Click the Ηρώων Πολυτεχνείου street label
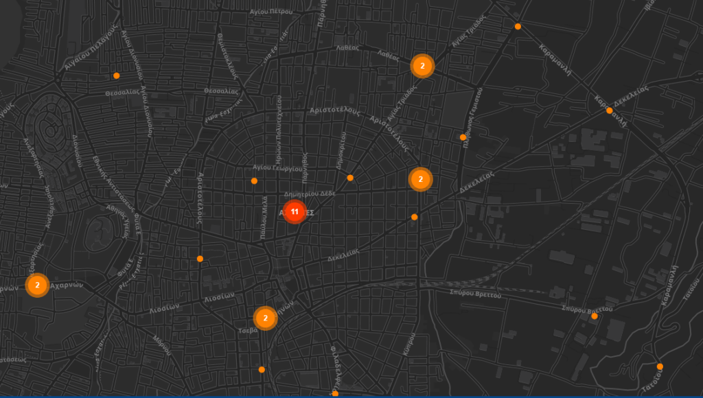The width and height of the screenshot is (703, 398). click(279, 128)
